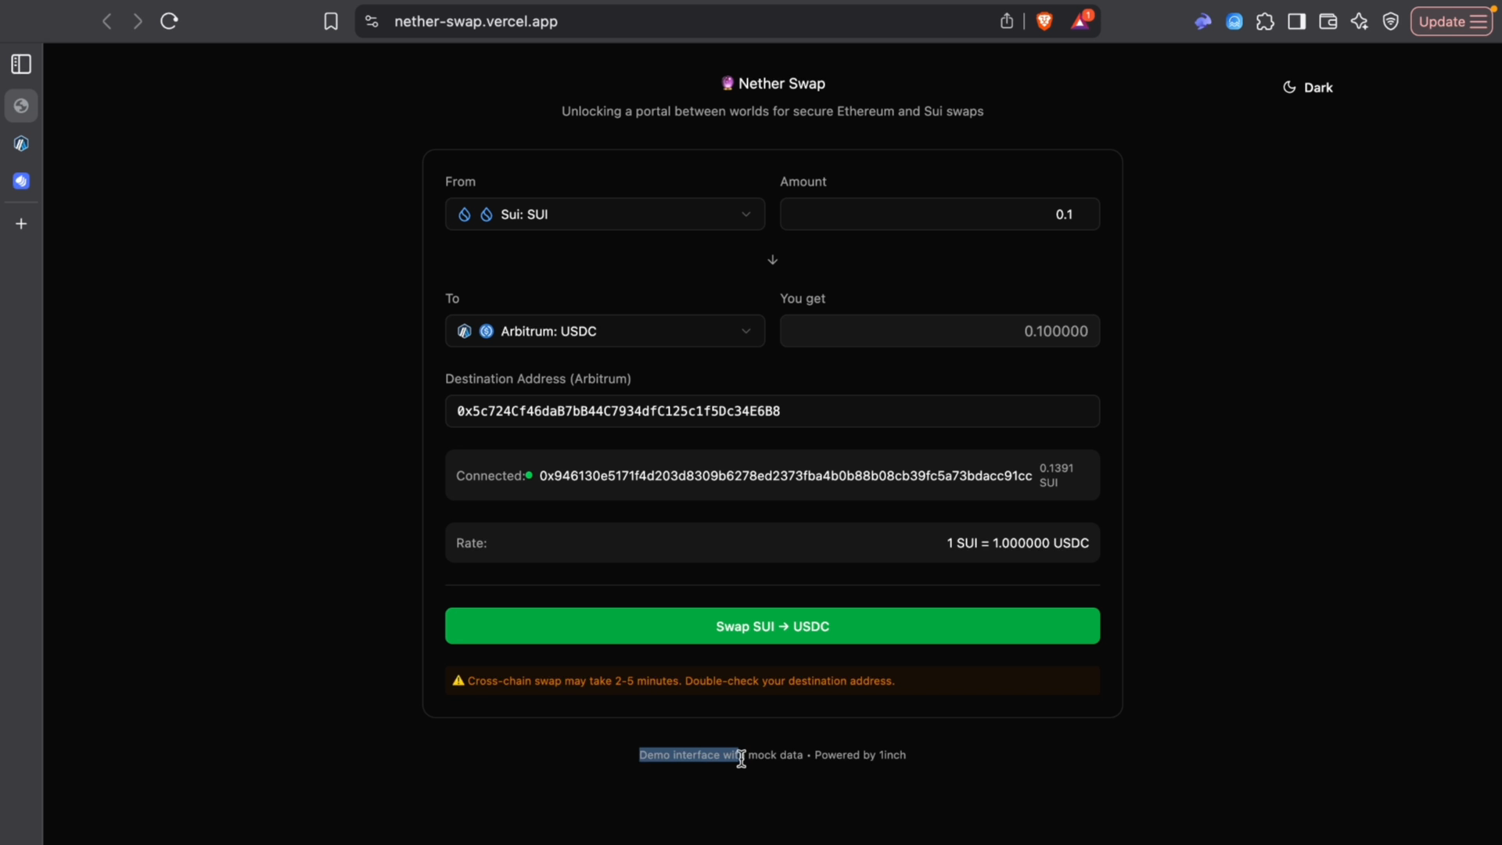1502x845 pixels.
Task: Click site permissions icon in address bar
Action: (x=372, y=21)
